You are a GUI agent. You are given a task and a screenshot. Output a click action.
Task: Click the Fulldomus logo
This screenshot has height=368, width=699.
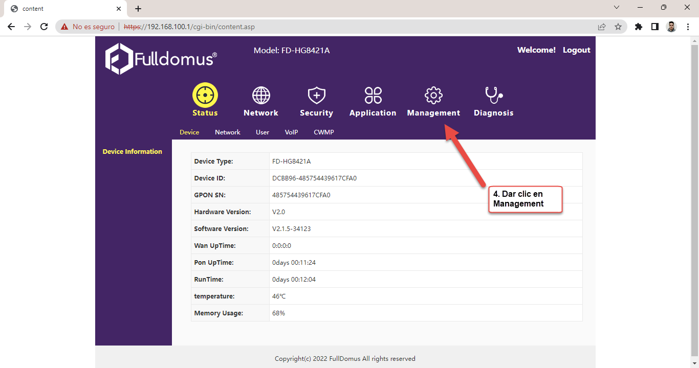(x=161, y=59)
